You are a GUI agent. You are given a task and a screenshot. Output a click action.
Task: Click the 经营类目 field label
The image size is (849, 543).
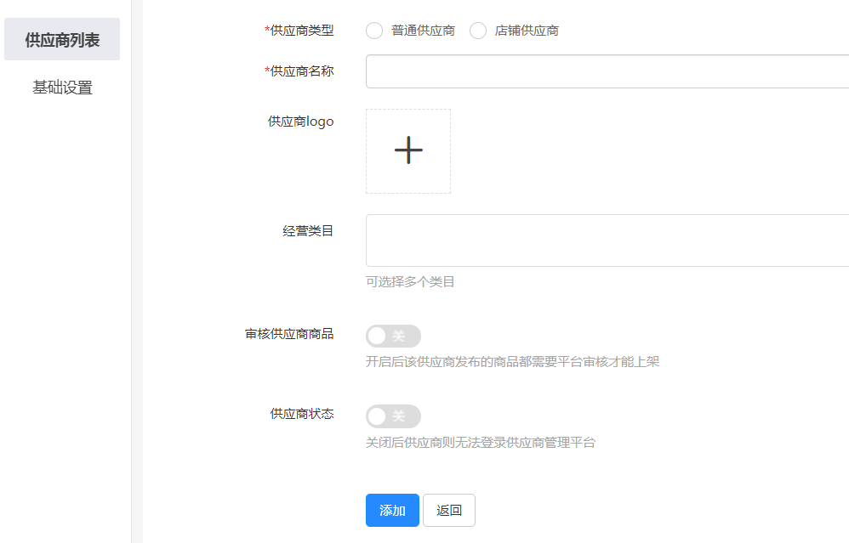[x=308, y=230]
